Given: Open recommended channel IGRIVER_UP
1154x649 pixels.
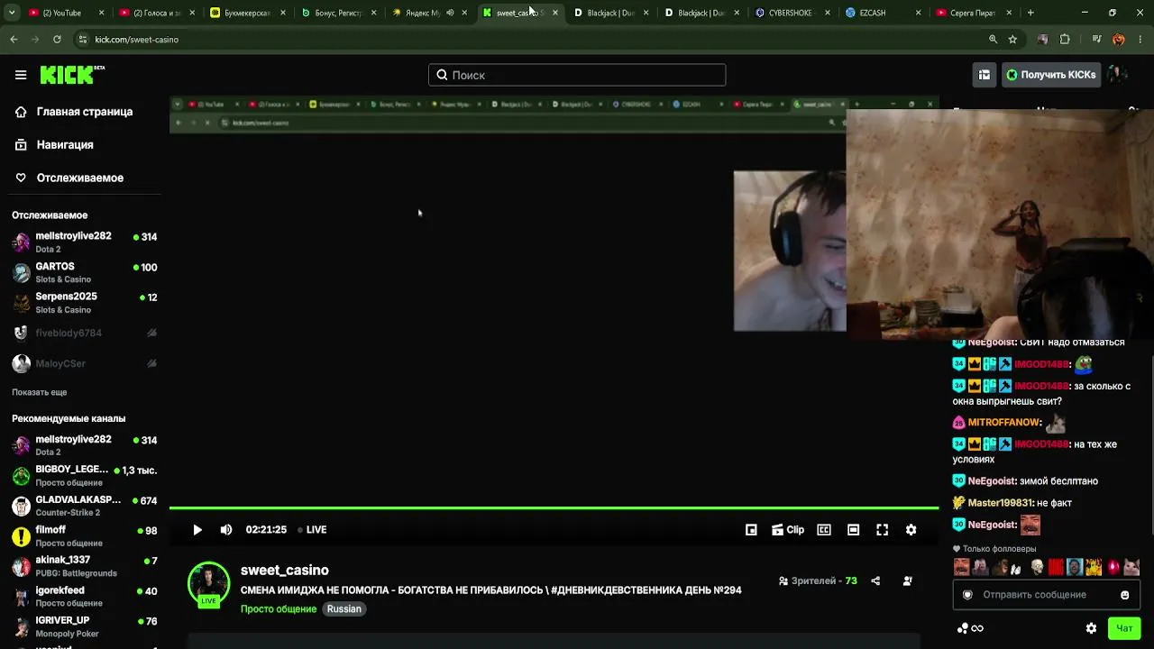Looking at the screenshot, I should pyautogui.click(x=84, y=626).
